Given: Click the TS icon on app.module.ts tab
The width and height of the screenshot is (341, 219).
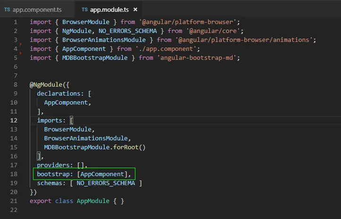Looking at the screenshot, I should click(x=85, y=9).
